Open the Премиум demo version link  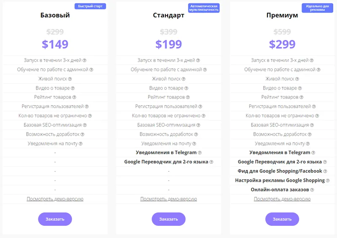pos(282,199)
